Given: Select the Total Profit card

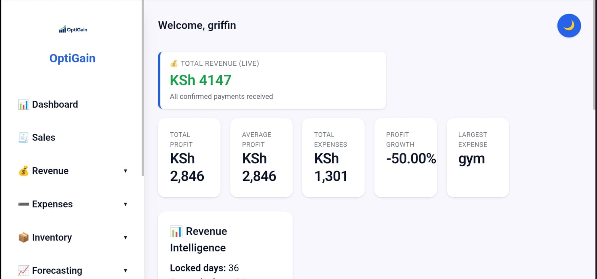Looking at the screenshot, I should click(189, 157).
